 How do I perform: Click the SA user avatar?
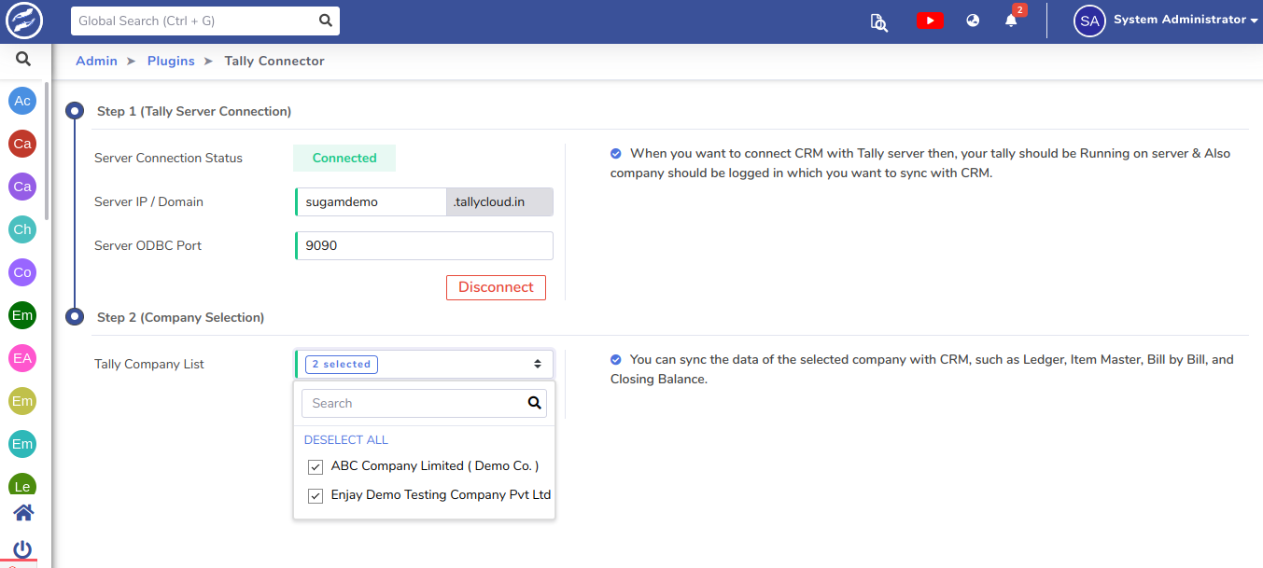pyautogui.click(x=1089, y=21)
